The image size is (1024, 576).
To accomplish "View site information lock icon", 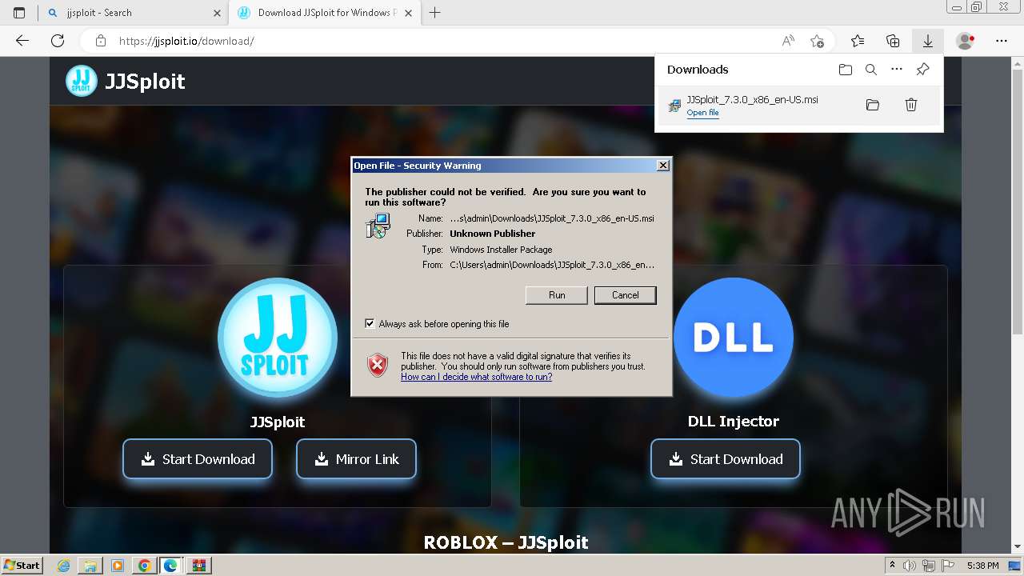I will click(100, 41).
